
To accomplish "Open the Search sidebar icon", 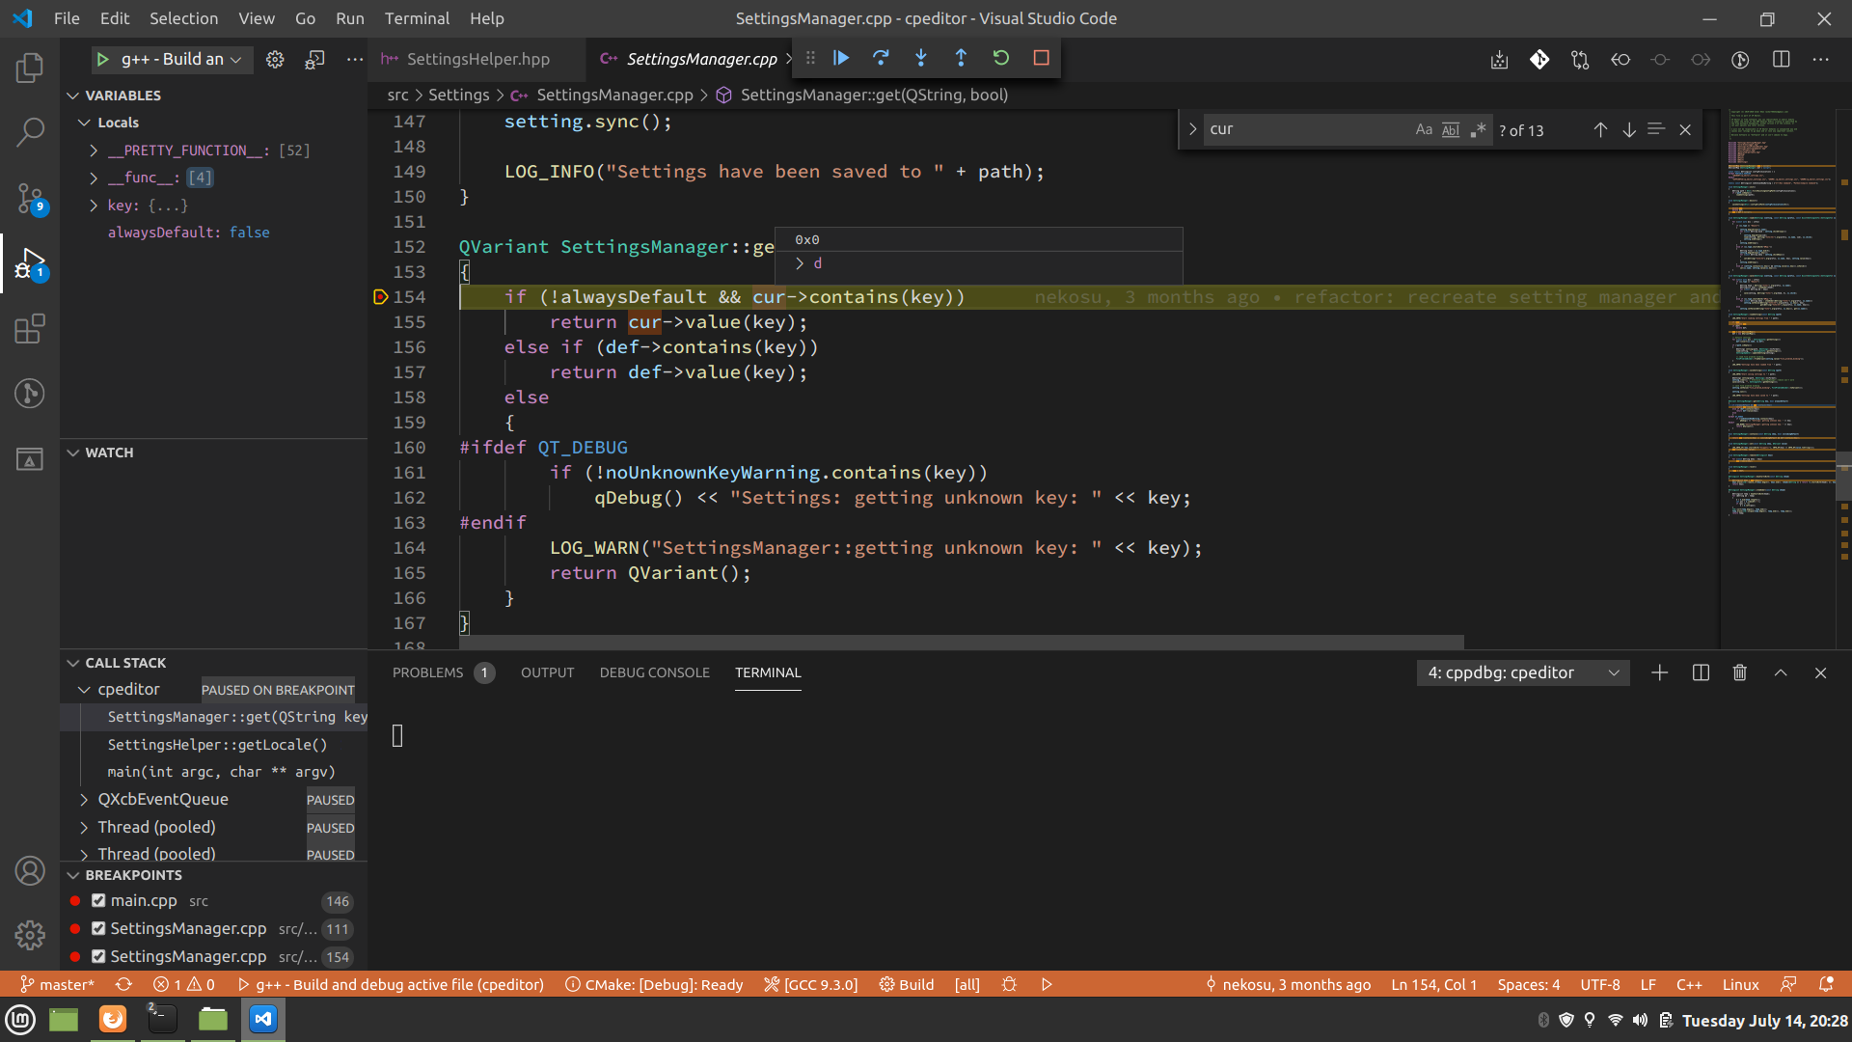I will point(29,130).
